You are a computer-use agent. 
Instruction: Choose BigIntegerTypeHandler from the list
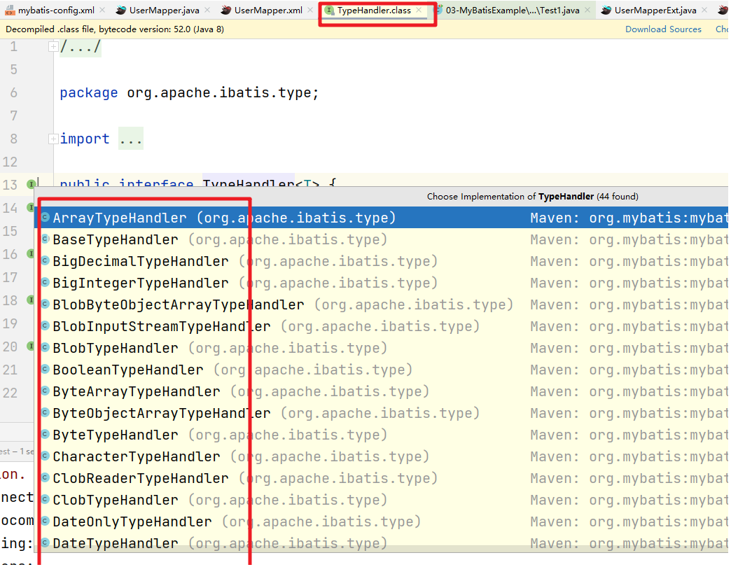[x=381, y=282]
